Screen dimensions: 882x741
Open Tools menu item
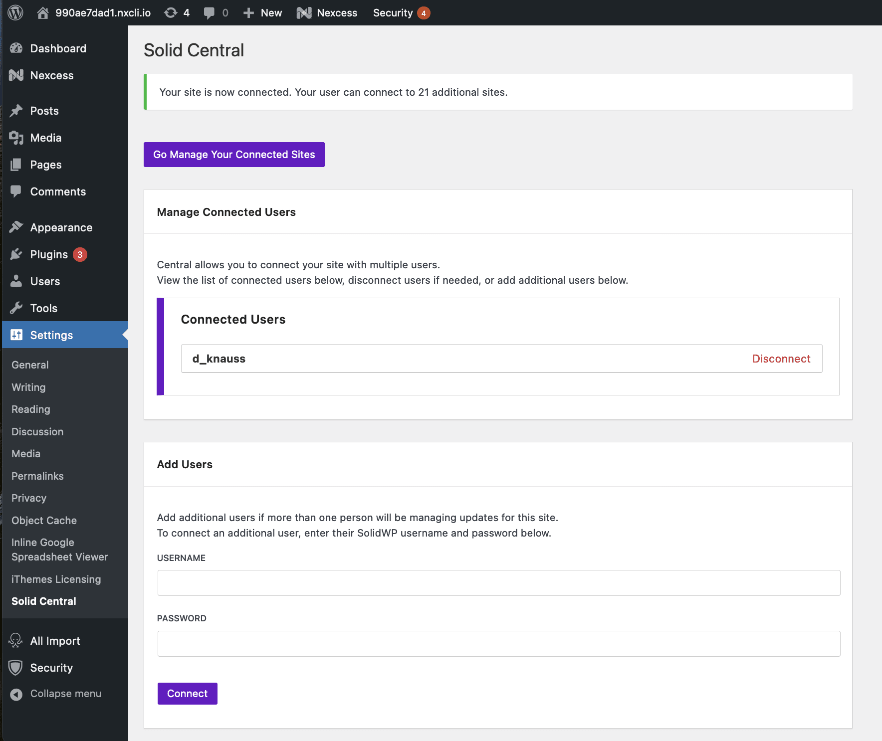point(44,308)
